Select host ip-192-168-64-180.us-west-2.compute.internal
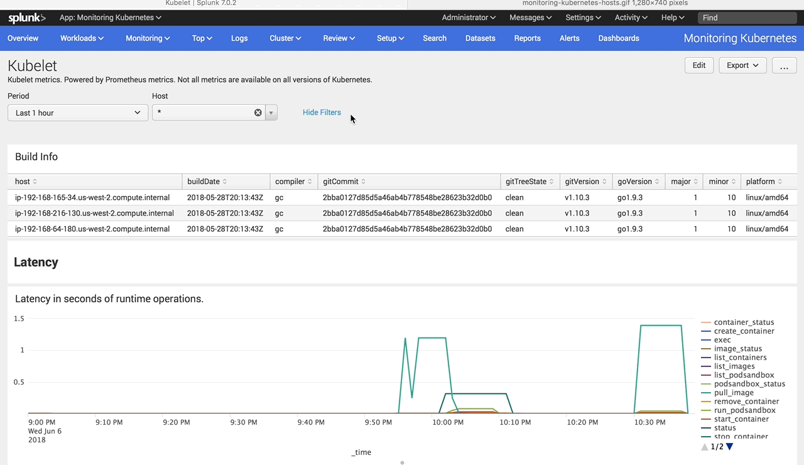The image size is (804, 465). coord(92,229)
